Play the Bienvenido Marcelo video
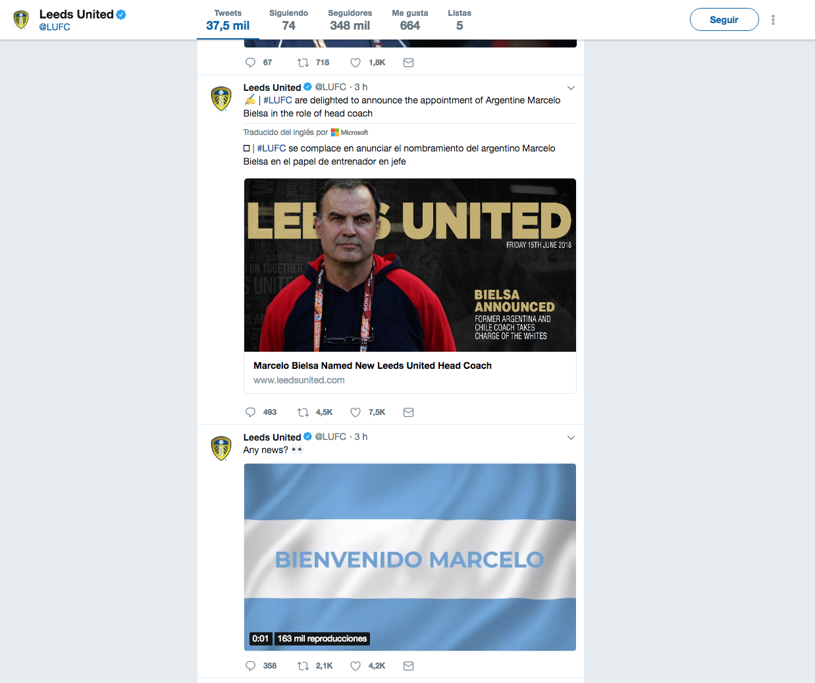This screenshot has height=683, width=815. (410, 557)
